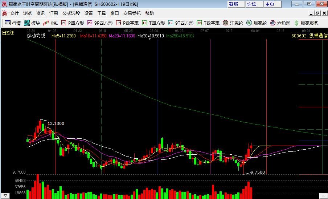Launch the 赢家轮 wheel tool

pos(257,23)
